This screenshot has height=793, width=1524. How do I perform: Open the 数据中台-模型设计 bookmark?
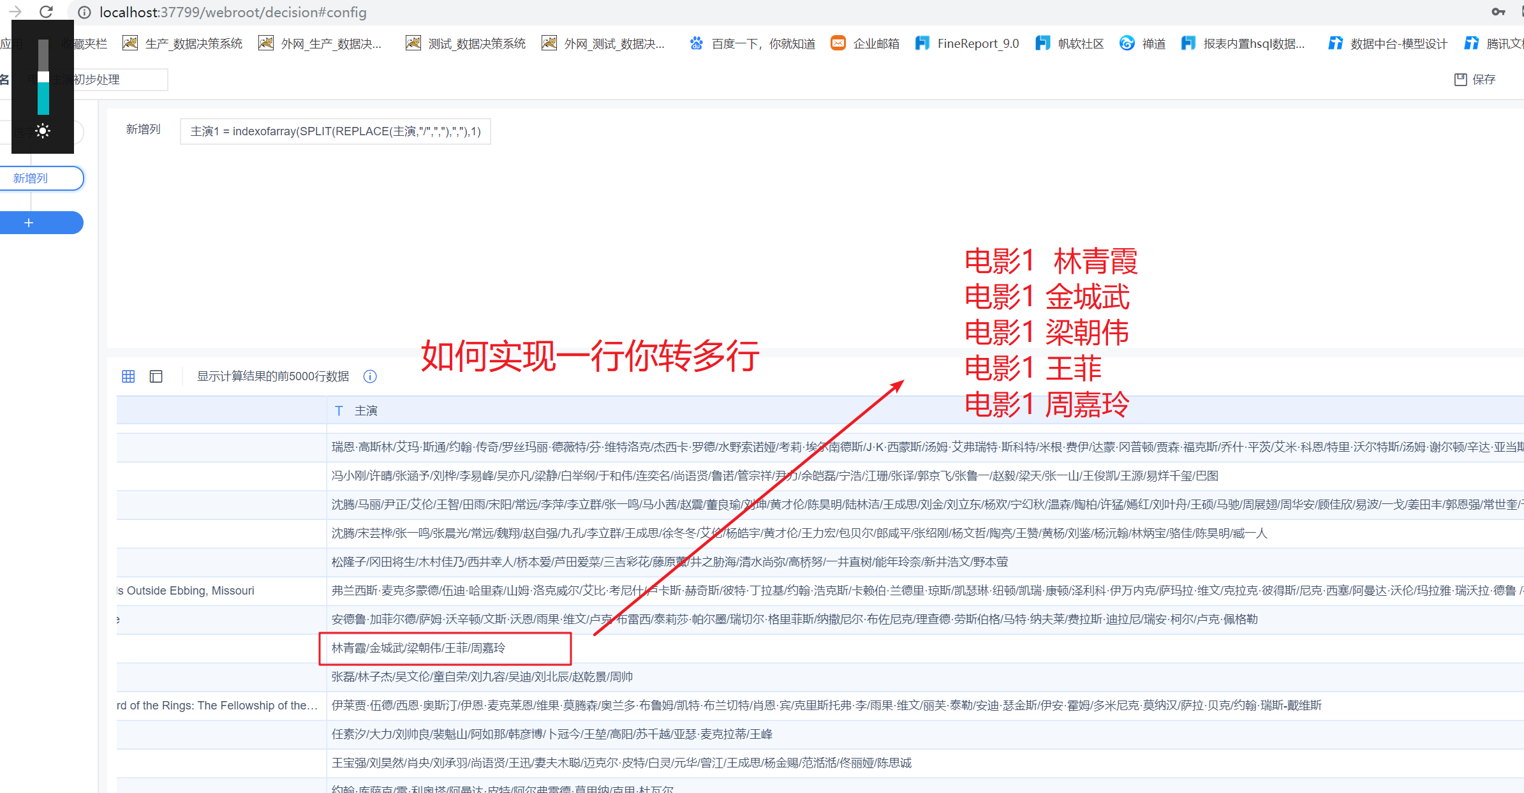1388,43
